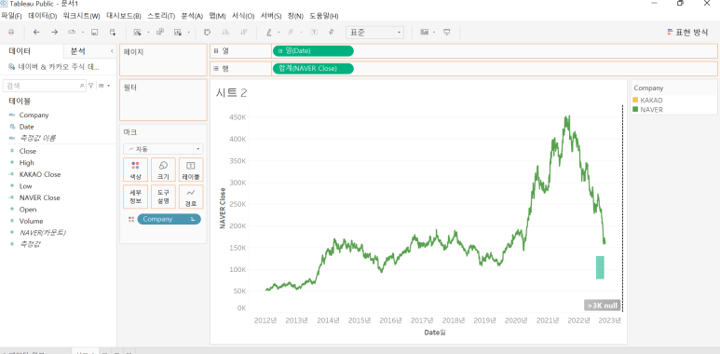Open the Show/Hide Cards dropdown arrow
The image size is (720, 354).
(x=433, y=33)
